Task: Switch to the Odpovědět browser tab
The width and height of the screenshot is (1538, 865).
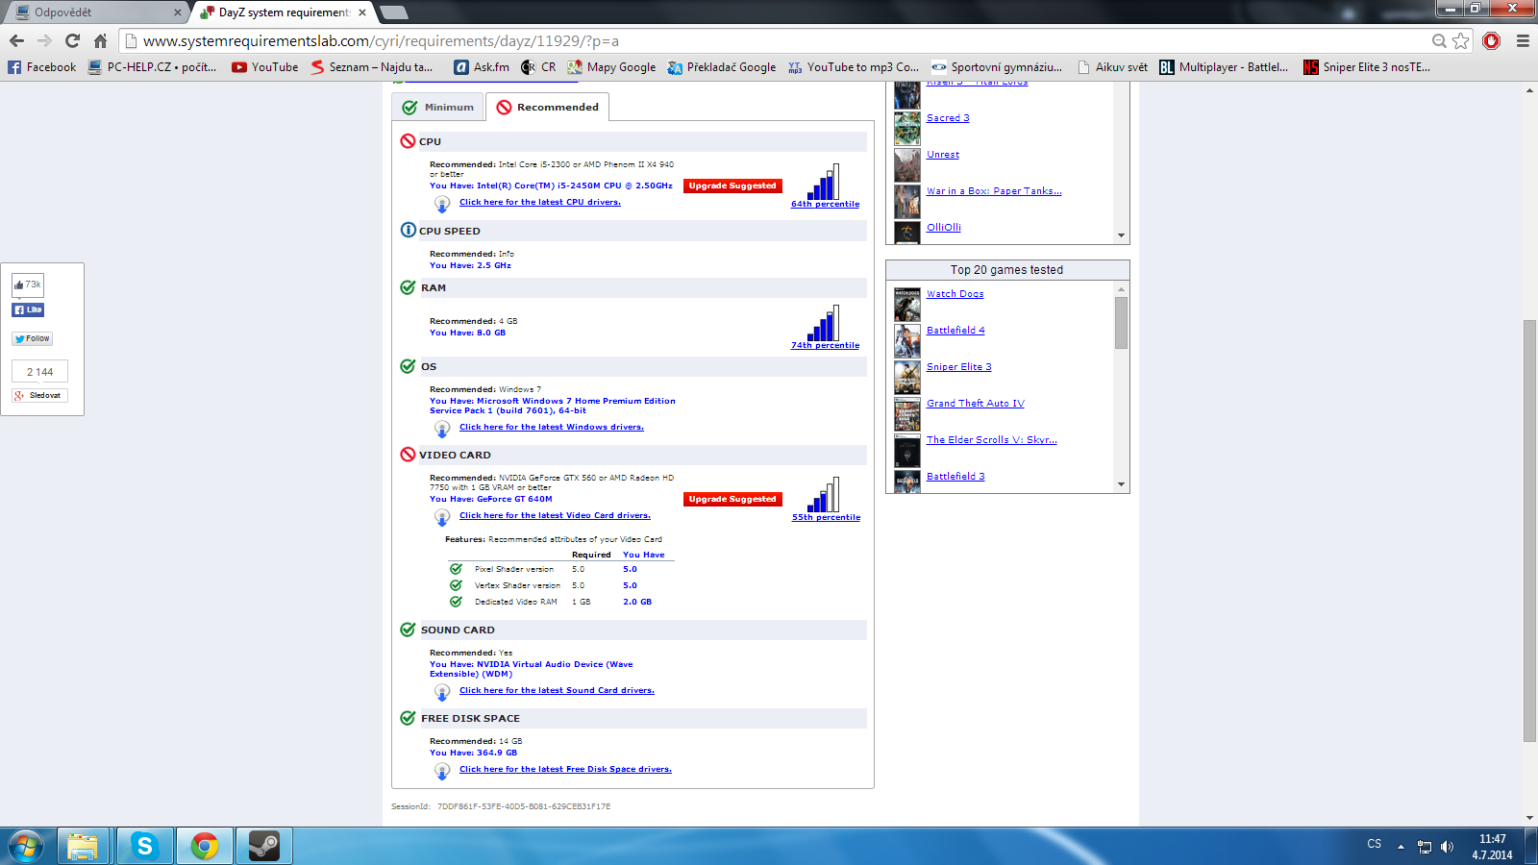Action: pyautogui.click(x=94, y=12)
